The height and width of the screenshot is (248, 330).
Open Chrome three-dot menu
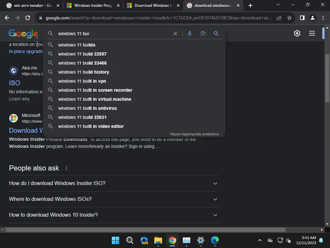323,18
